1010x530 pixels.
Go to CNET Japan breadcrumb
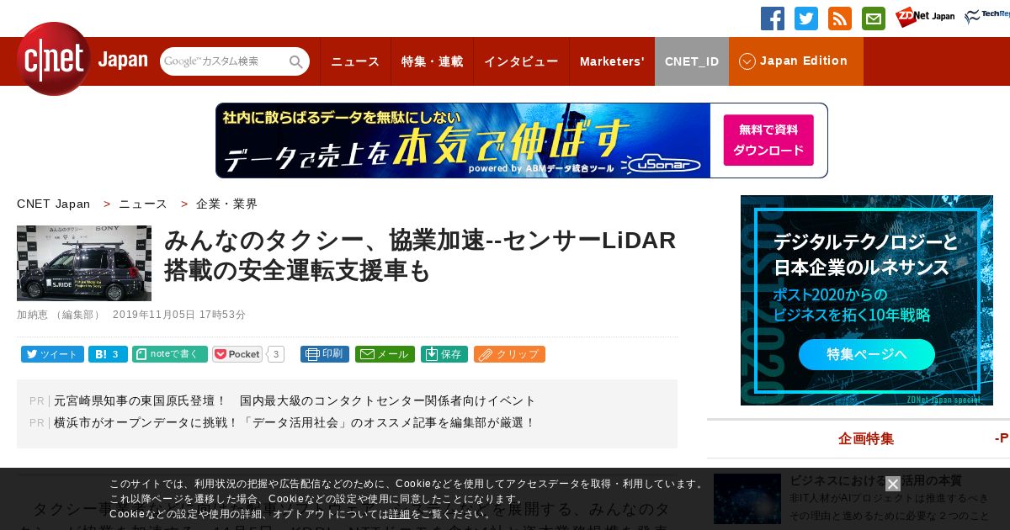53,204
